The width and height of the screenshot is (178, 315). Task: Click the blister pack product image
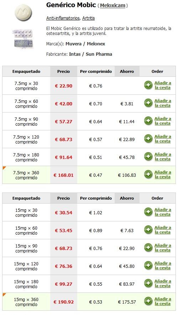coord(23,39)
